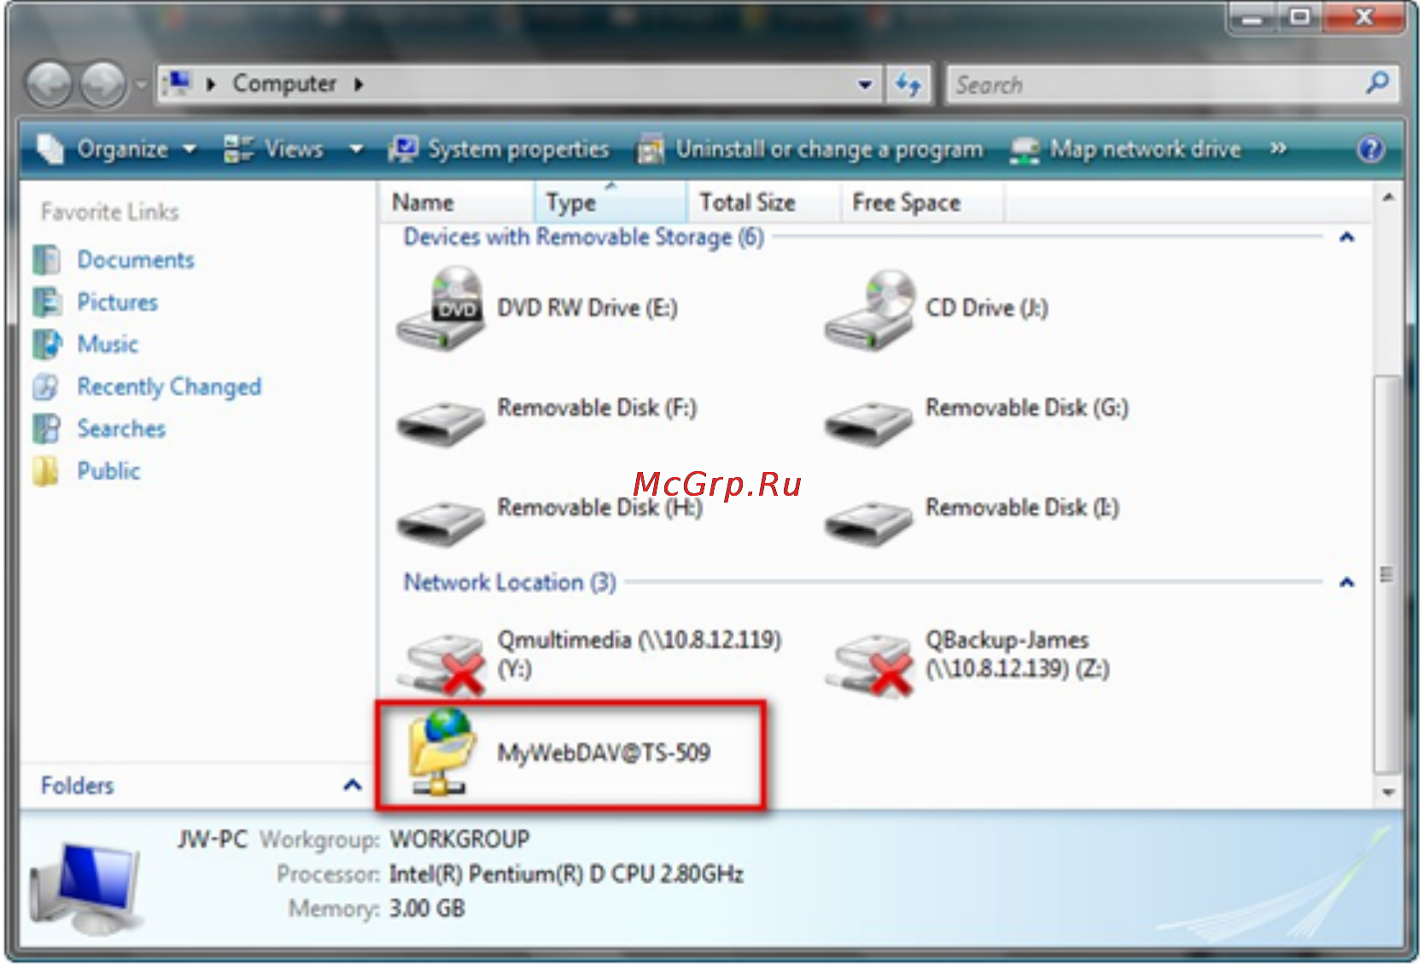Select the MyWebDAV@TS-509 network folder icon
Viewport: 1425px width, 966px height.
(442, 752)
